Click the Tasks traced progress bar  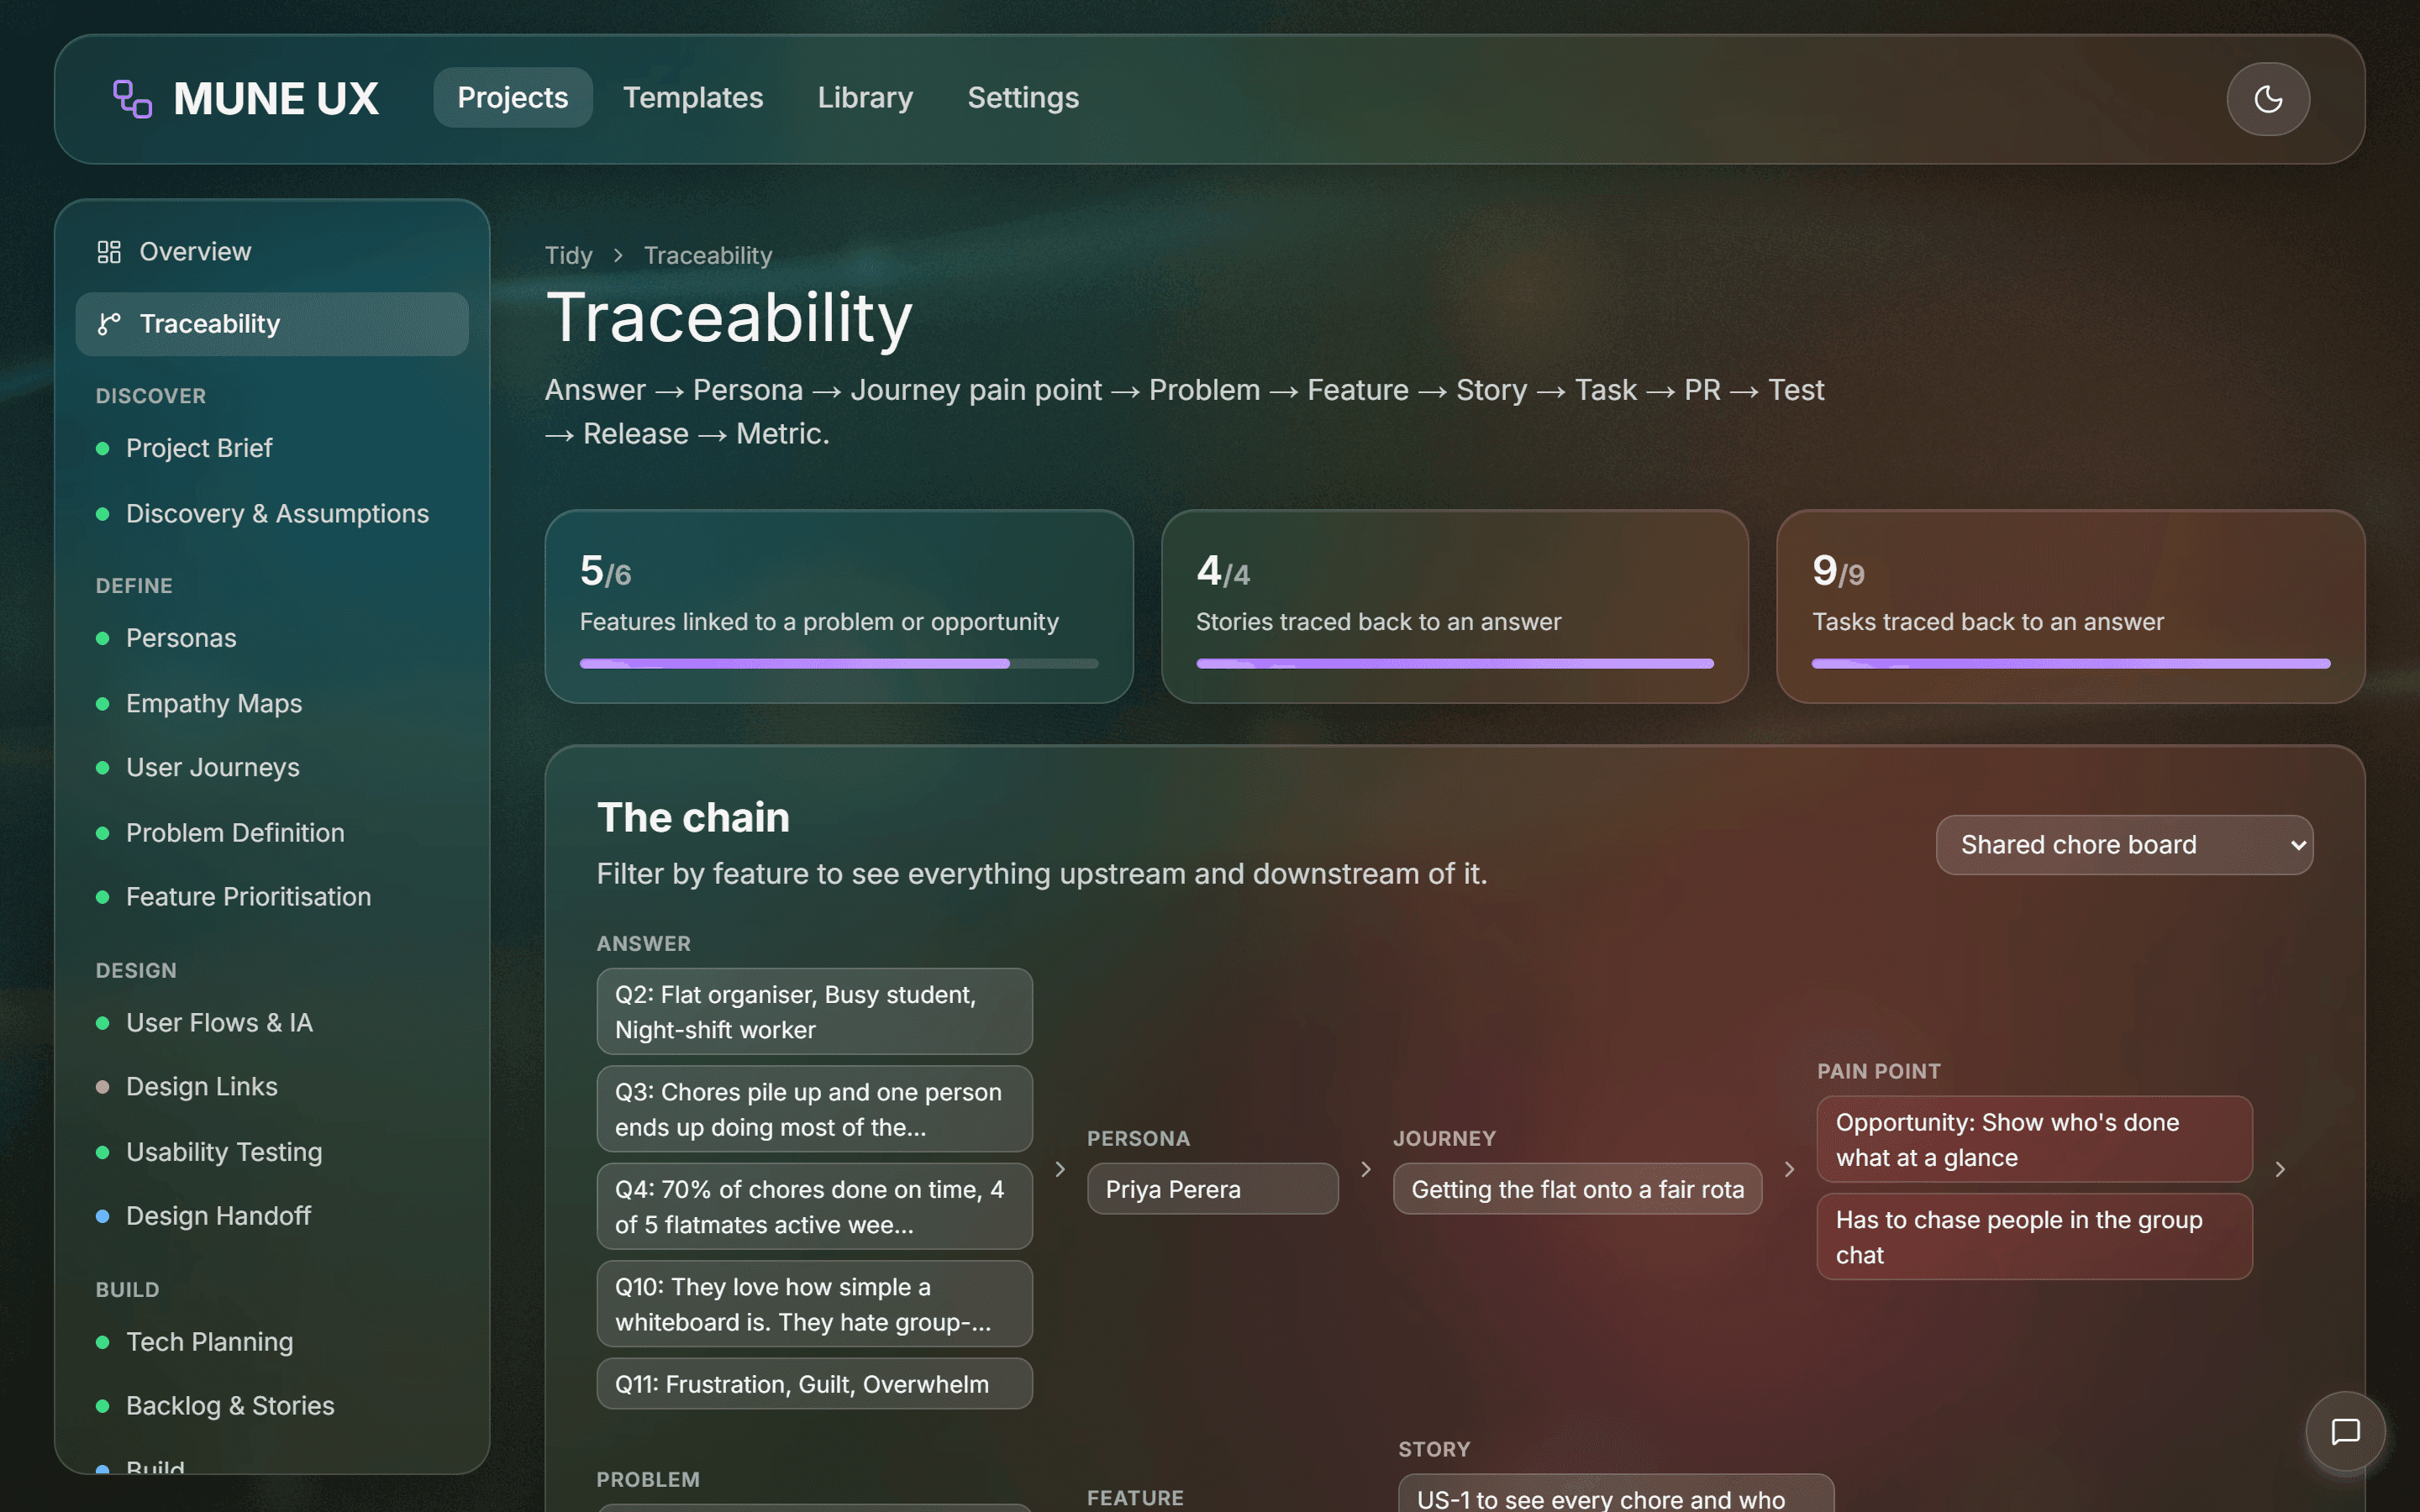coord(2071,664)
